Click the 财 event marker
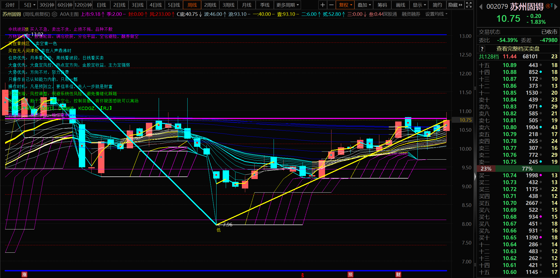The width and height of the screenshot is (560, 278). pos(398,275)
